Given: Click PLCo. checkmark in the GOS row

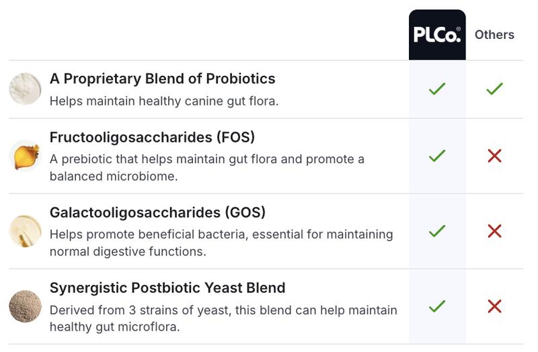Looking at the screenshot, I should (437, 231).
